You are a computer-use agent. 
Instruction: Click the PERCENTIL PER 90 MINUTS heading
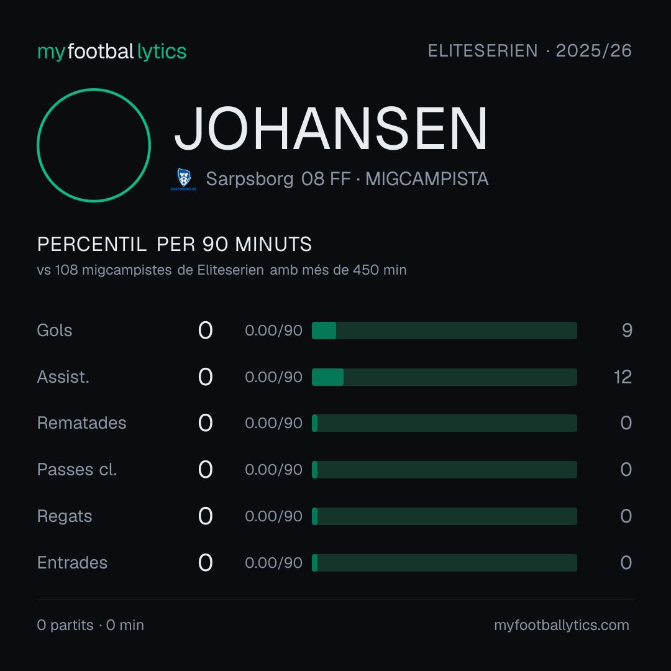point(175,244)
